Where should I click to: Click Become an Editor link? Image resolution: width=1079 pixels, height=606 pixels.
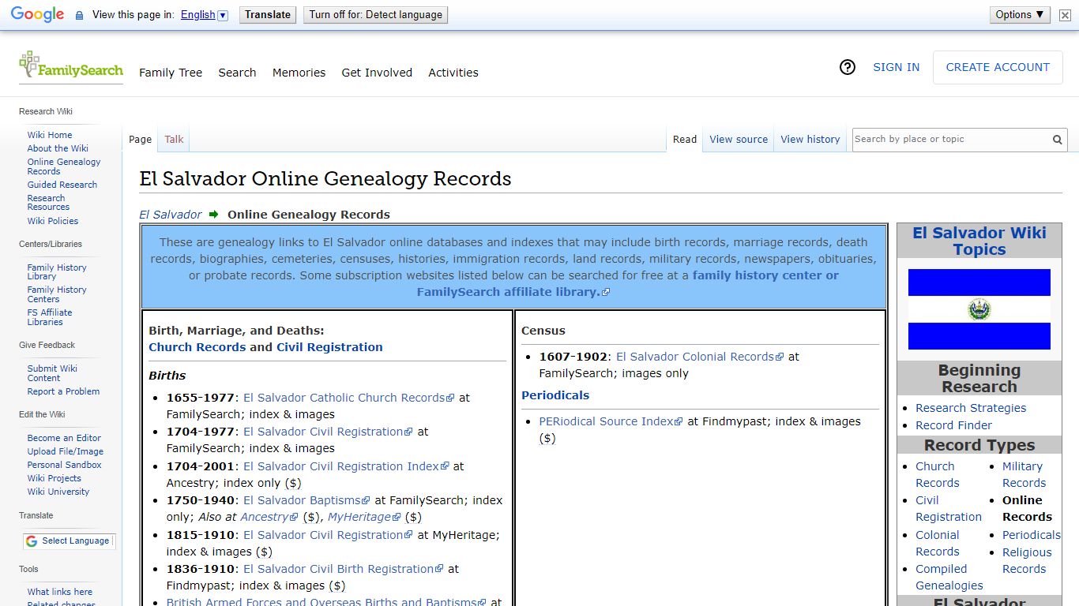click(x=64, y=438)
